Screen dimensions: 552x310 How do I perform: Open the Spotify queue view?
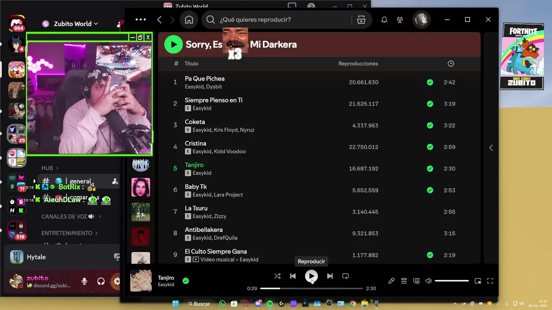click(404, 281)
